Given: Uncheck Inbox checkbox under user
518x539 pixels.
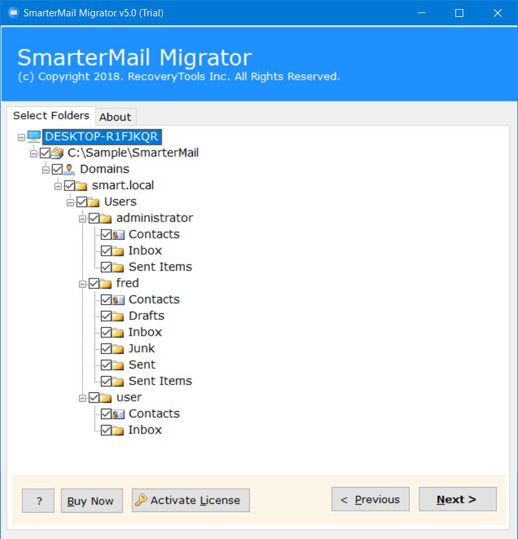Looking at the screenshot, I should (x=106, y=430).
